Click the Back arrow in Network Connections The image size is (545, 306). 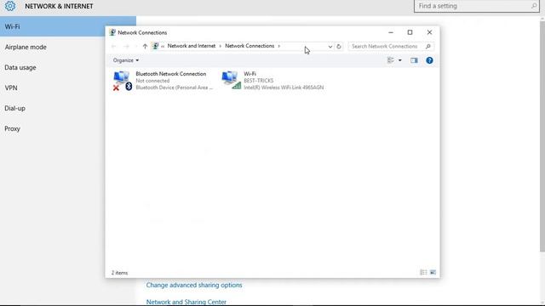[113, 46]
